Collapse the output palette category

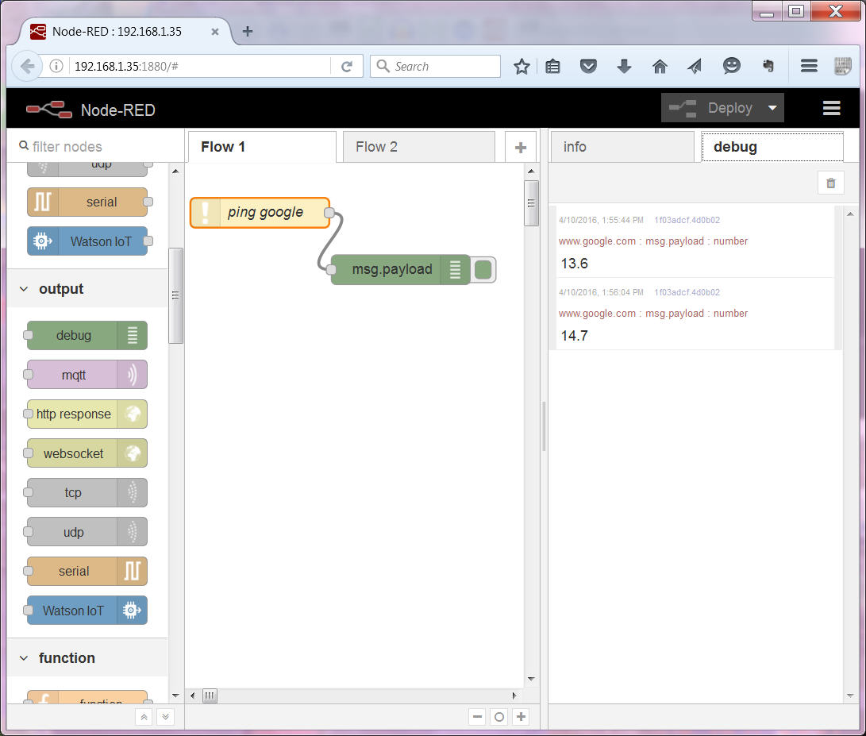click(24, 289)
